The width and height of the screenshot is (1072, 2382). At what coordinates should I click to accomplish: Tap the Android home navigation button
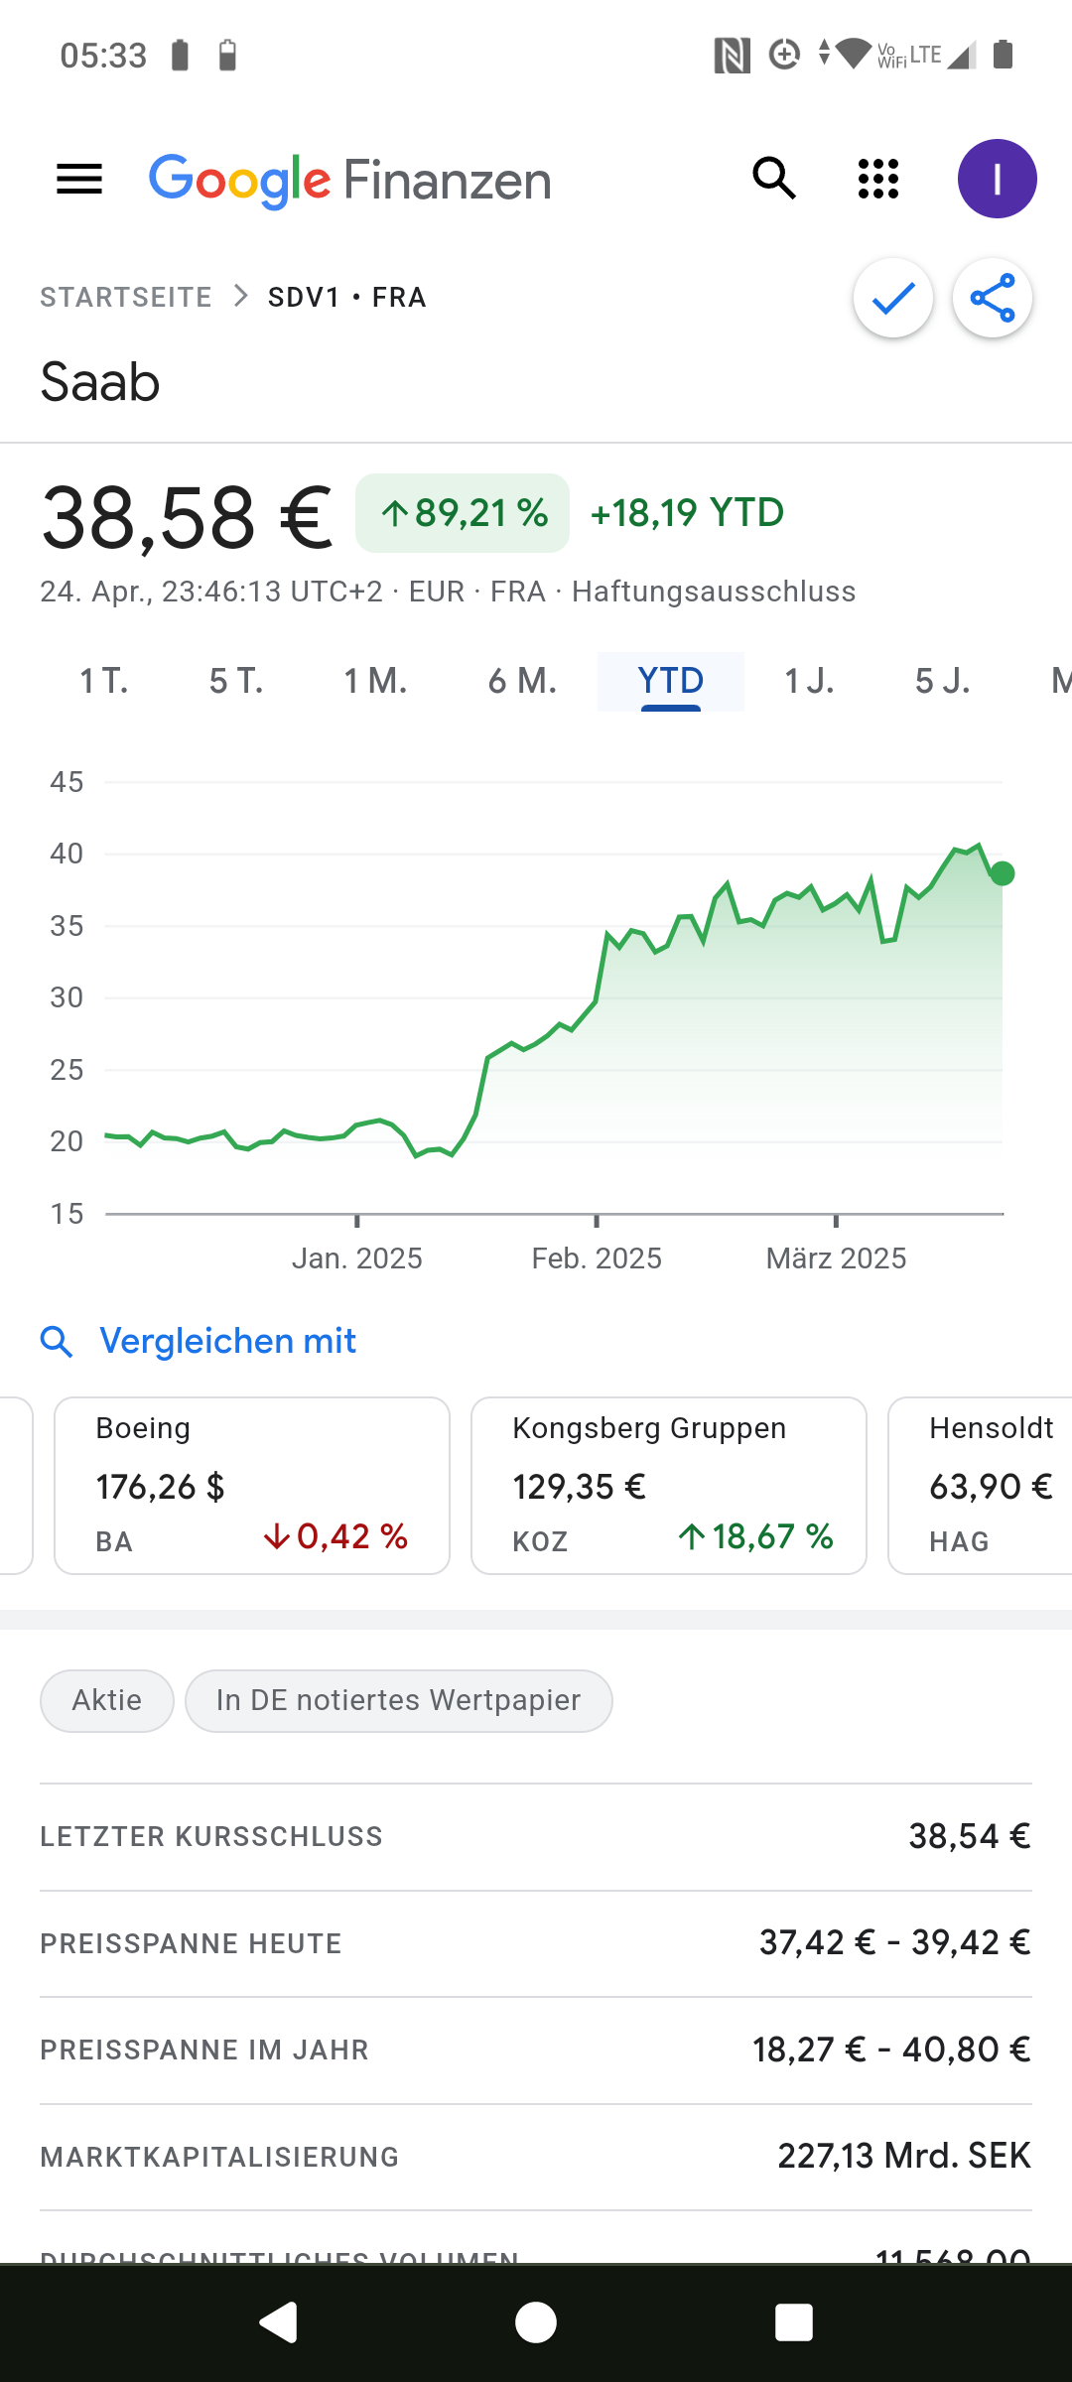pos(536,2322)
